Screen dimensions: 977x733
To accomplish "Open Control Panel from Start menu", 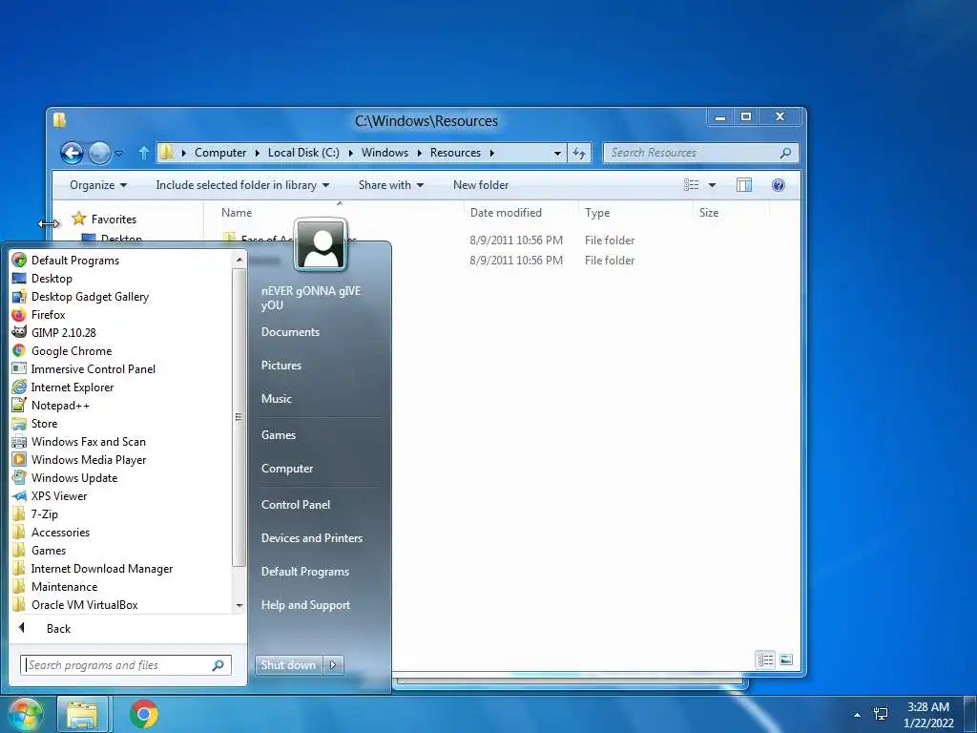I will [x=296, y=505].
